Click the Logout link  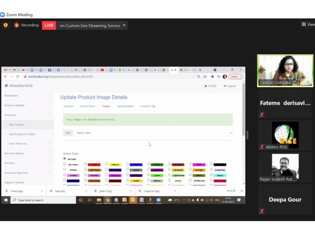230,86
